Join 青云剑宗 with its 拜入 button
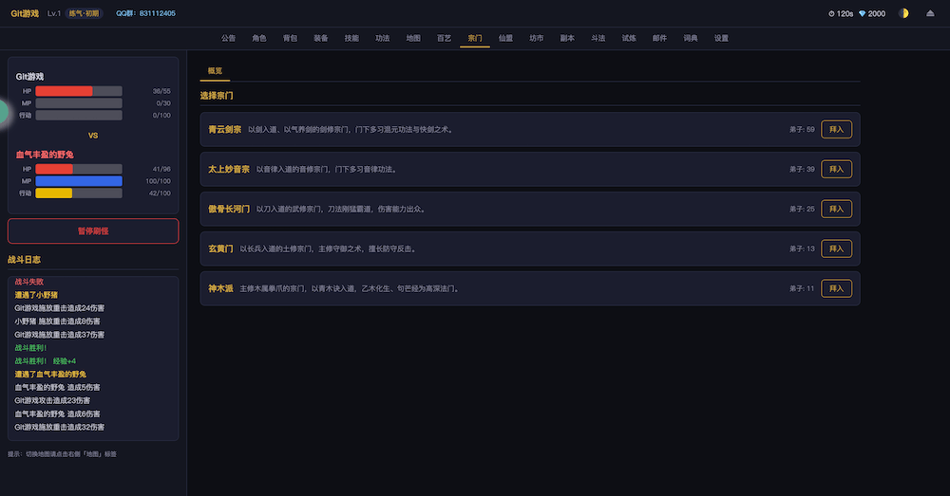950x496 pixels. point(836,129)
